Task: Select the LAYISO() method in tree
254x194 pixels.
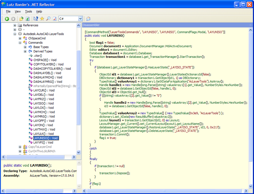Action: click(44, 103)
